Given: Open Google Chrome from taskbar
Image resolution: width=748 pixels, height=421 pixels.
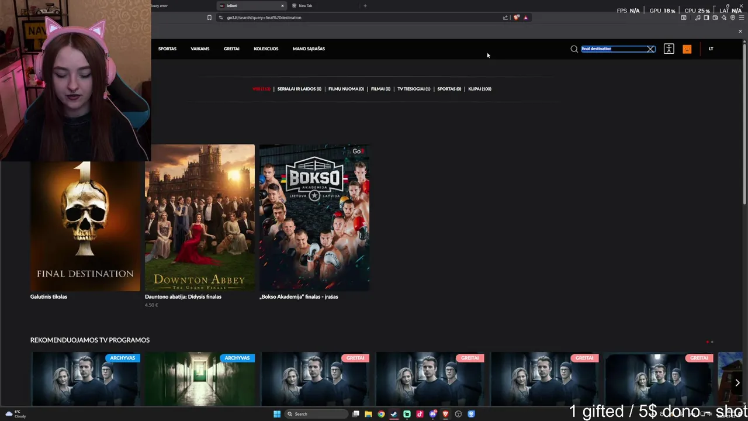Looking at the screenshot, I should pos(381,414).
